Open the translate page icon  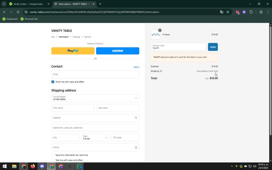(x=221, y=12)
